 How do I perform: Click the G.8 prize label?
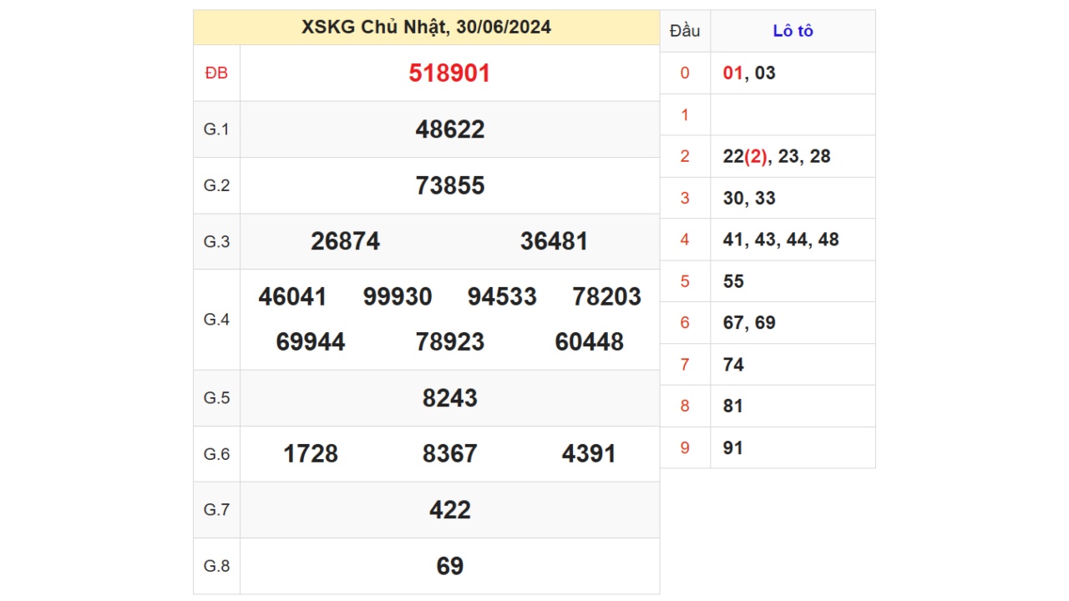pos(216,566)
